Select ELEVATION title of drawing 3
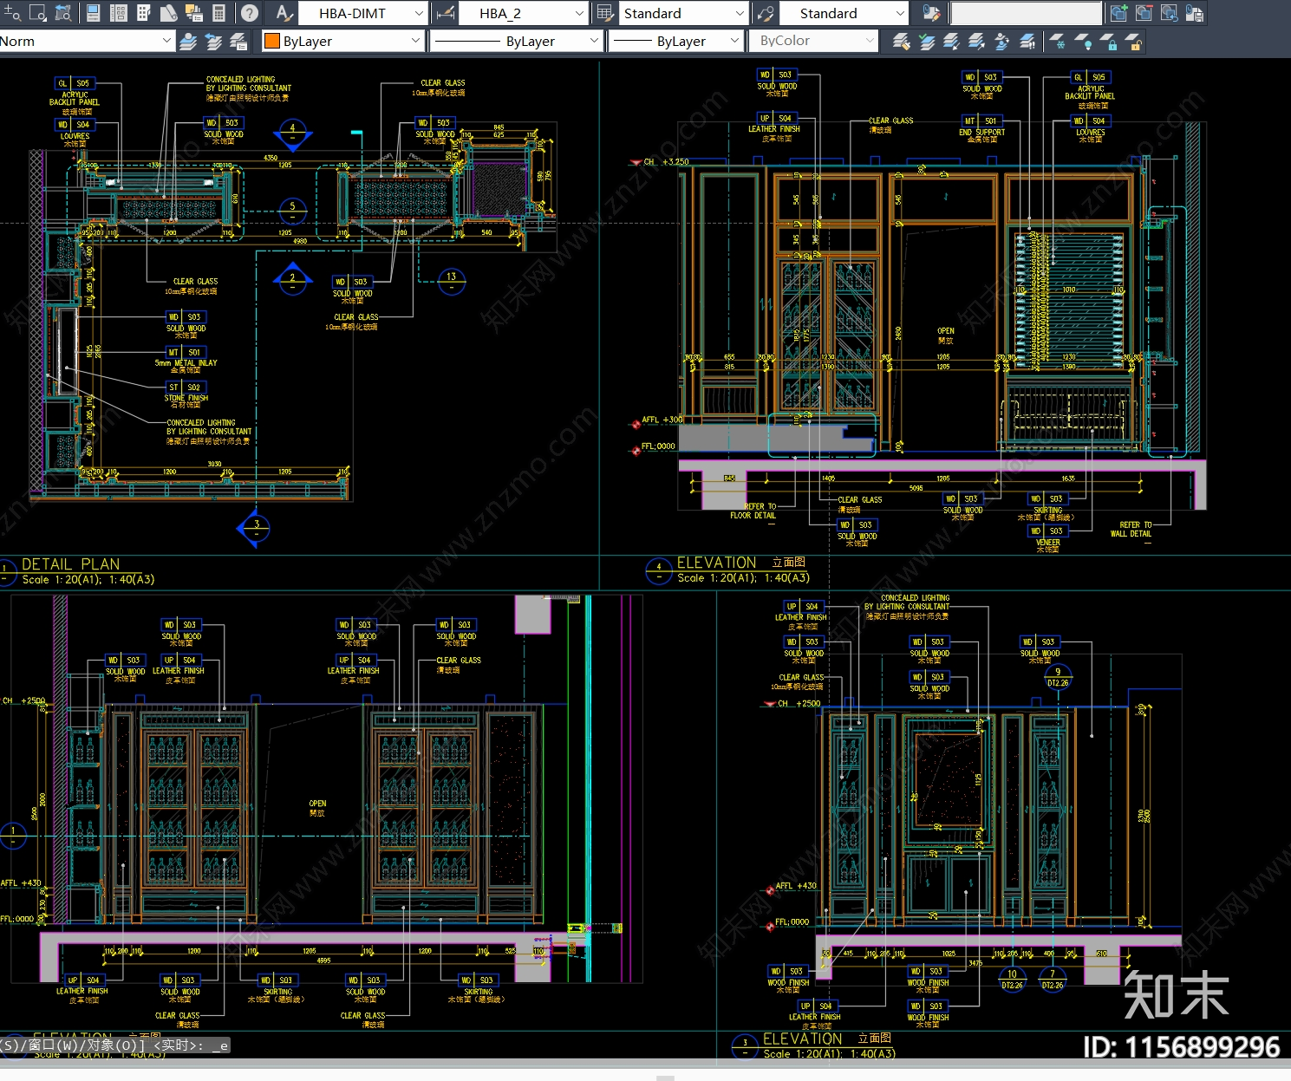The width and height of the screenshot is (1291, 1081). (x=803, y=1039)
